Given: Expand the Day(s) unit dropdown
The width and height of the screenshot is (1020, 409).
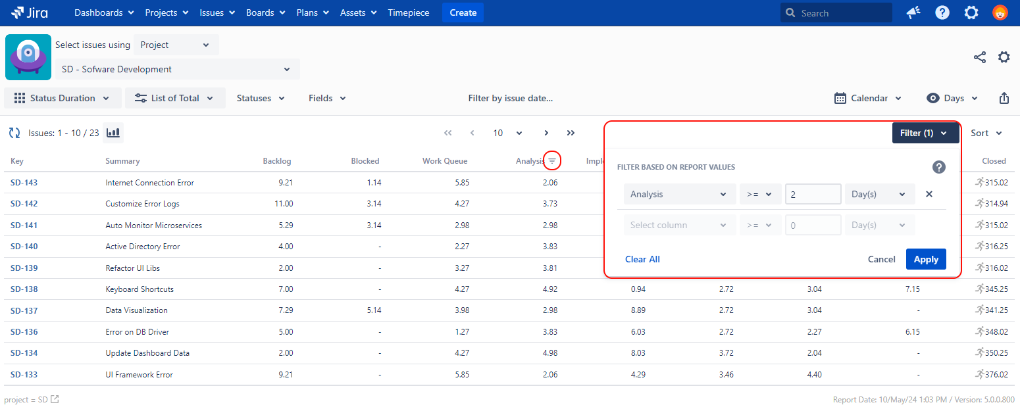Looking at the screenshot, I should [x=879, y=194].
